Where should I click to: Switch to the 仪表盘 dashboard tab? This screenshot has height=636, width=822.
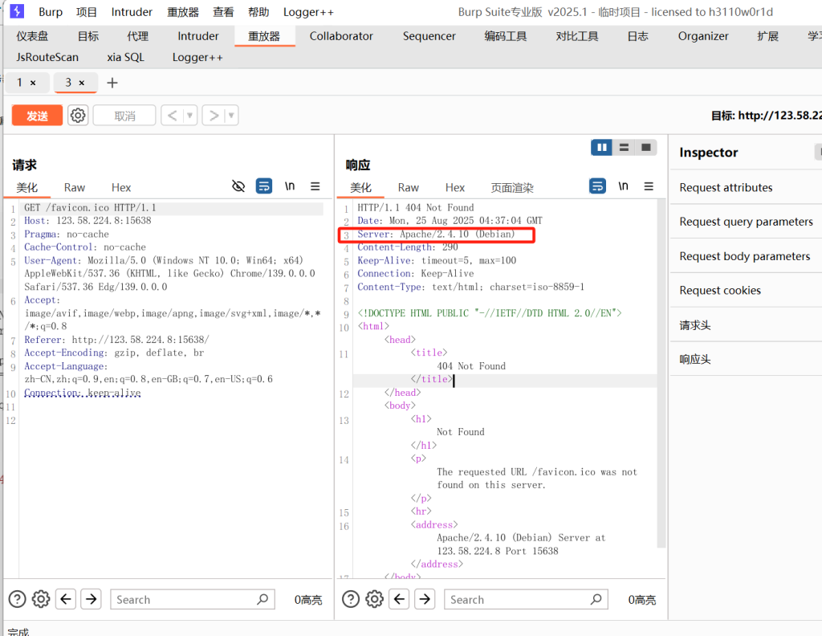32,36
